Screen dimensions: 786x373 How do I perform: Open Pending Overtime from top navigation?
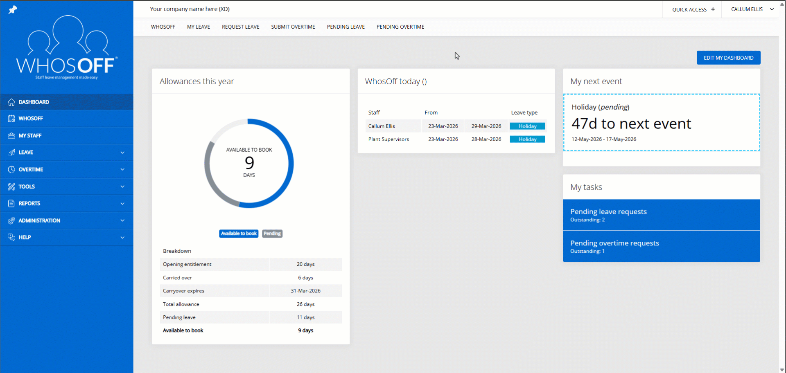point(400,27)
